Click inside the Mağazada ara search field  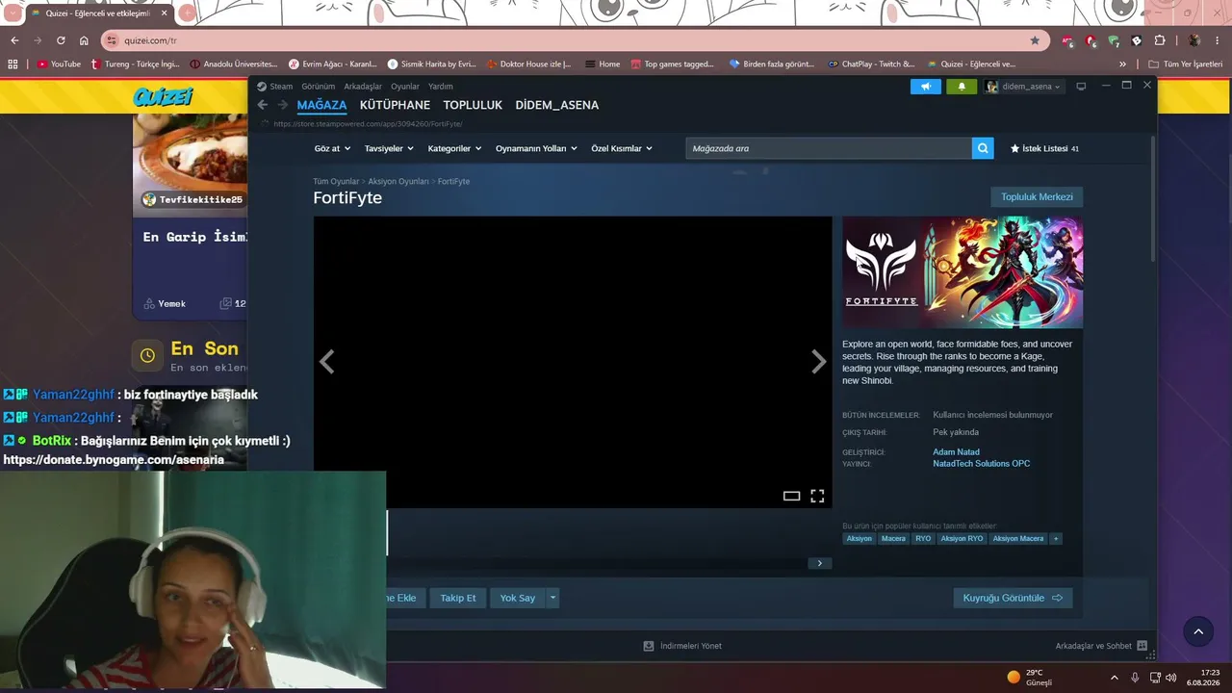tap(829, 148)
